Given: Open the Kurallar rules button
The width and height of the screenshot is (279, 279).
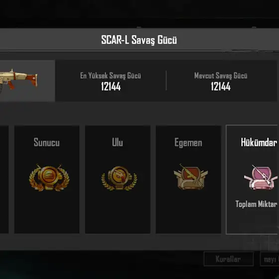Looking at the screenshot, I should click(229, 259).
